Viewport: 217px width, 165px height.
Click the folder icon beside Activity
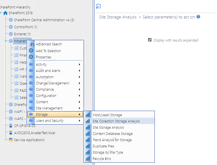(x=31, y=64)
